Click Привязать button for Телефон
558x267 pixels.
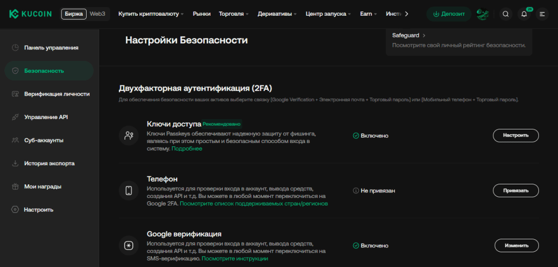[x=515, y=191]
